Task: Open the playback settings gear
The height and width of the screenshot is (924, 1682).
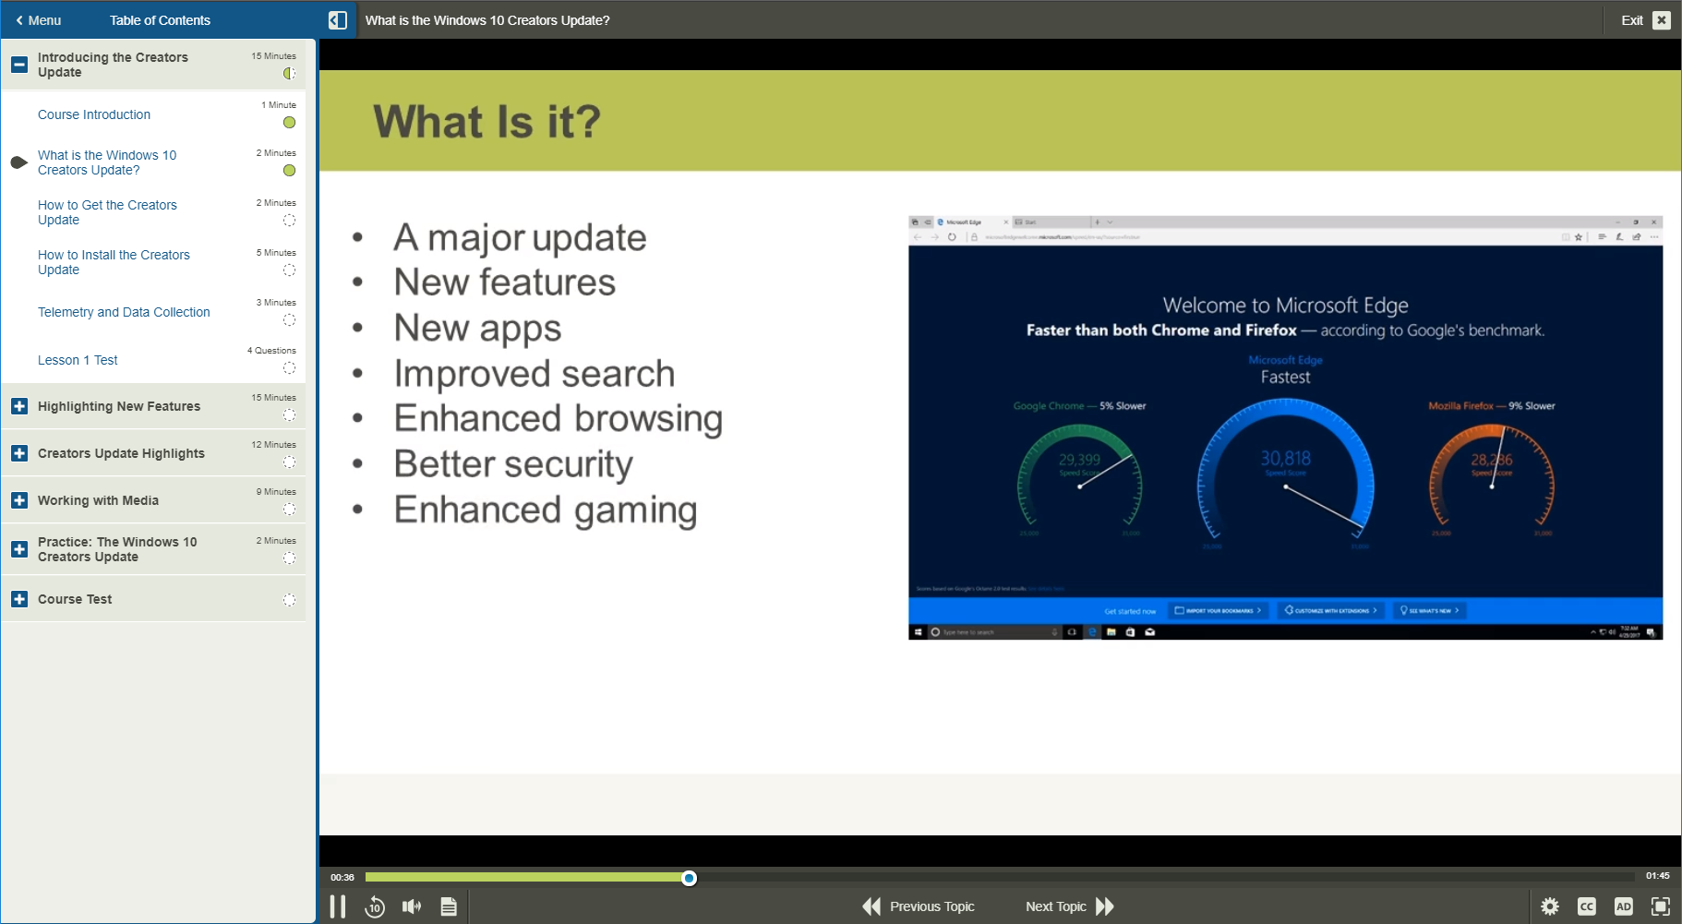Action: pyautogui.click(x=1550, y=906)
